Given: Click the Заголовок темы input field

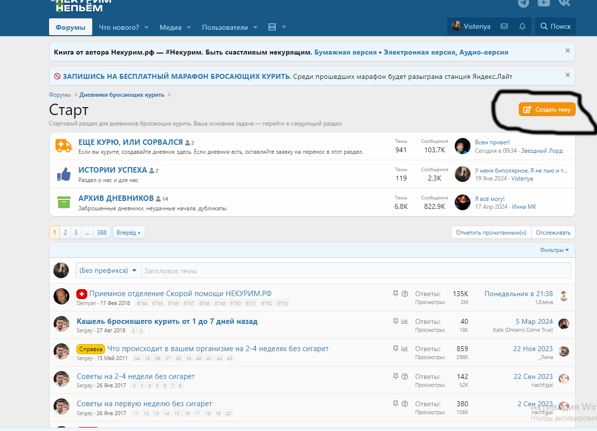Looking at the screenshot, I should [x=356, y=271].
